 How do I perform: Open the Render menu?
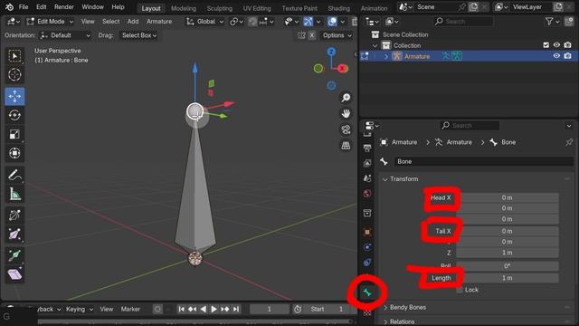pyautogui.click(x=64, y=7)
